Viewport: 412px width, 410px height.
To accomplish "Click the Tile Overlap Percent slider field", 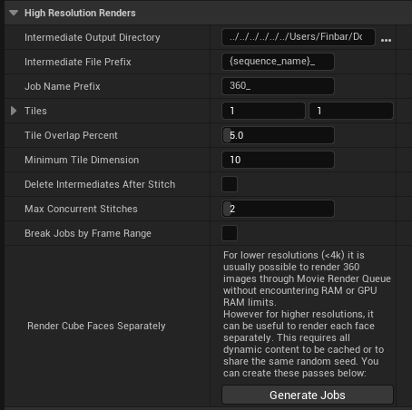I will pos(278,135).
